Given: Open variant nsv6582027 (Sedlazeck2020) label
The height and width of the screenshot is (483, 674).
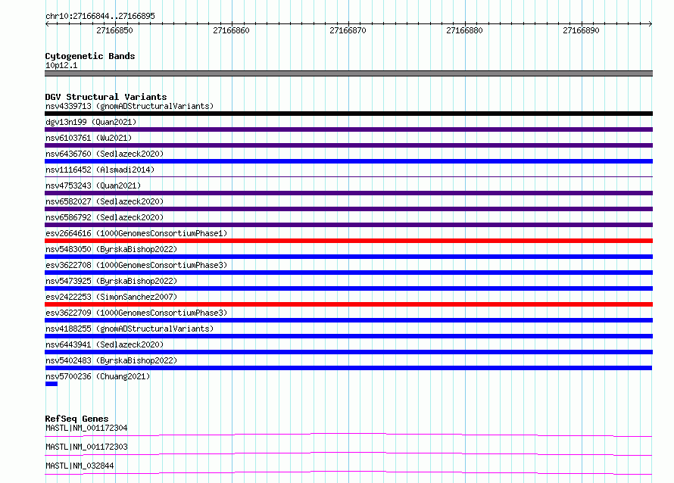Looking at the screenshot, I should click(x=105, y=201).
